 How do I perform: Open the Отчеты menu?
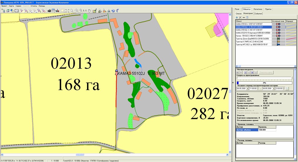click(x=34, y=6)
